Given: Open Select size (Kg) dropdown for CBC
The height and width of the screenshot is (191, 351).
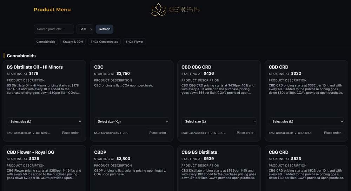Looking at the screenshot, I should click(132, 121).
